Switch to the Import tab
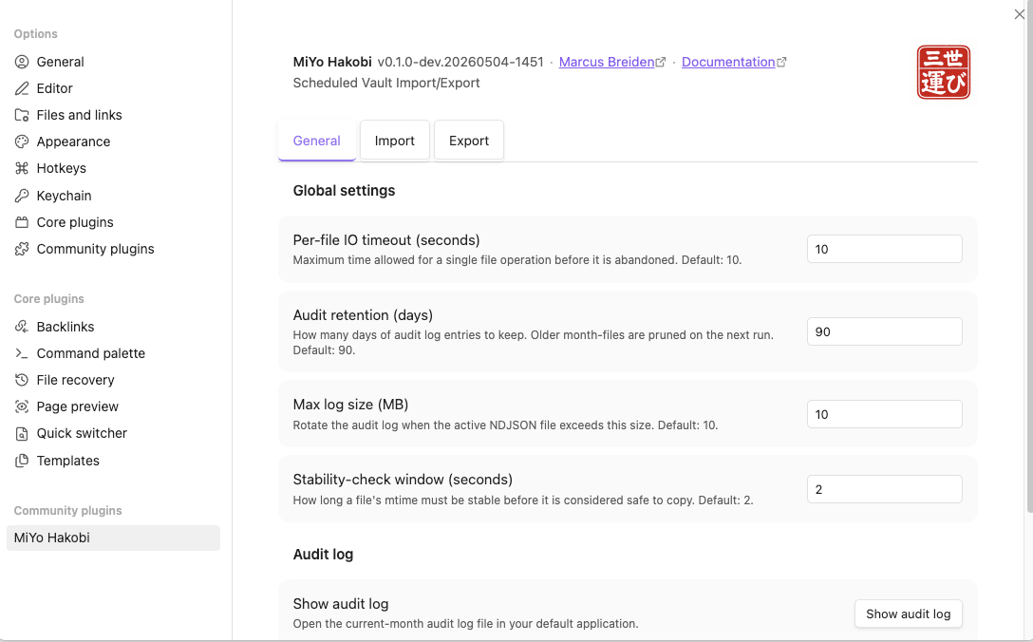 (395, 141)
